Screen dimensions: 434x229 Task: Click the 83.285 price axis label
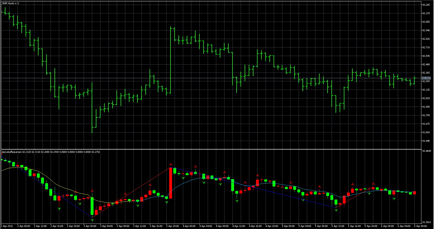(426, 5)
